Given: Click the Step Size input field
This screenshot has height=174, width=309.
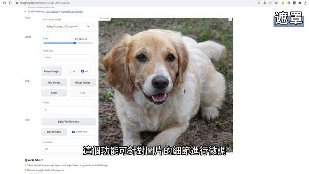Looking at the screenshot, I should pyautogui.click(x=68, y=58).
